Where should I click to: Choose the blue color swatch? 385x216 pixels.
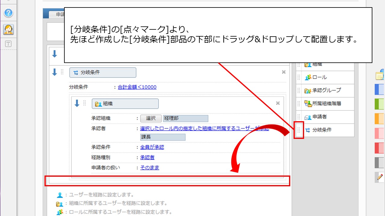tap(380, 89)
